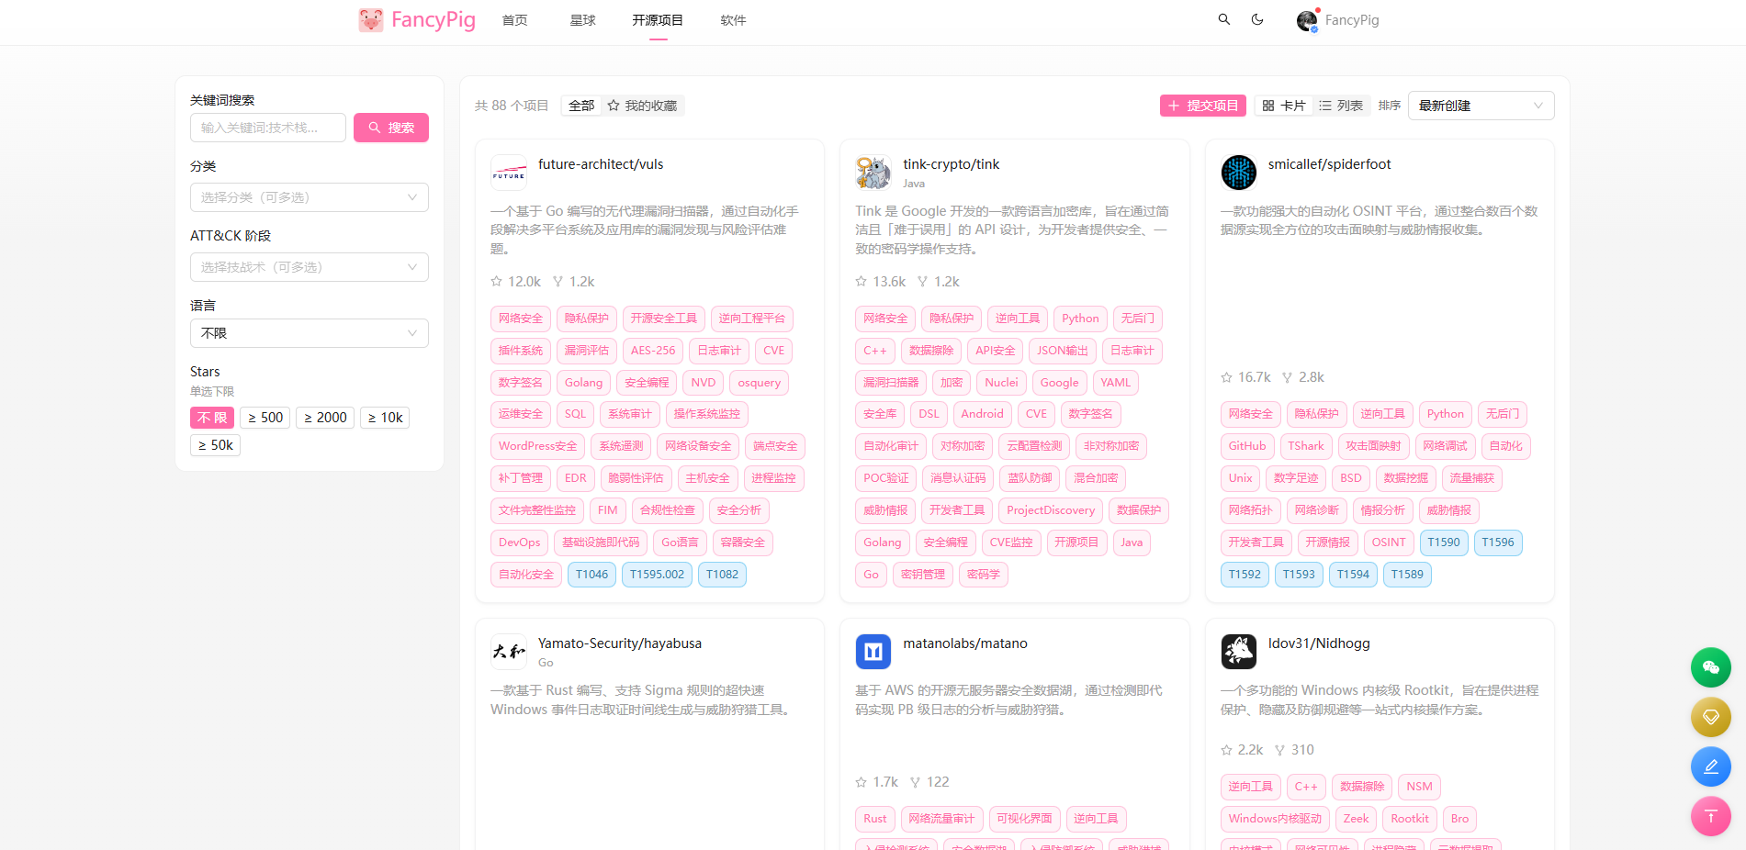The image size is (1746, 850).
Task: Click the fork icon on Idov31/Nidhogg card
Action: (1280, 750)
